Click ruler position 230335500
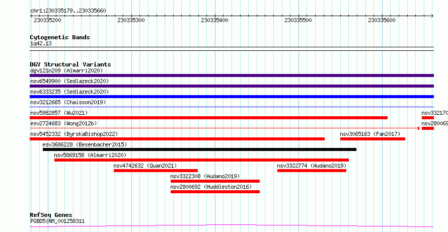This screenshot has height=232, width=448. tap(298, 21)
